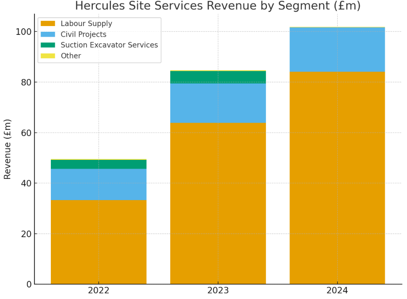
Task: Click the 2022 Civil Projects bar segment
Action: click(x=99, y=185)
